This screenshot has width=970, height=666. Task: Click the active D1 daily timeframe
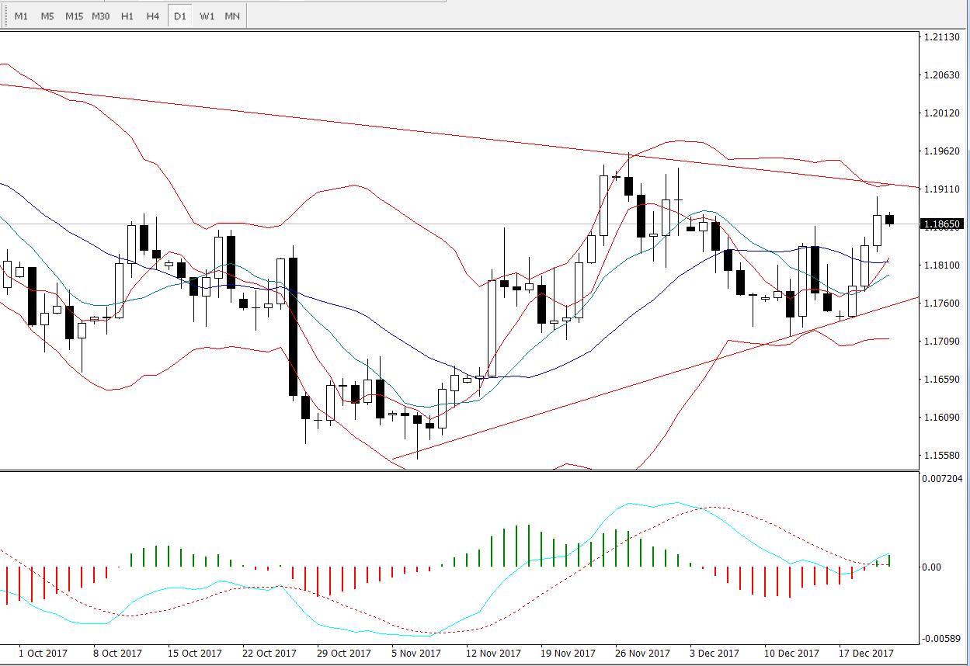point(180,16)
